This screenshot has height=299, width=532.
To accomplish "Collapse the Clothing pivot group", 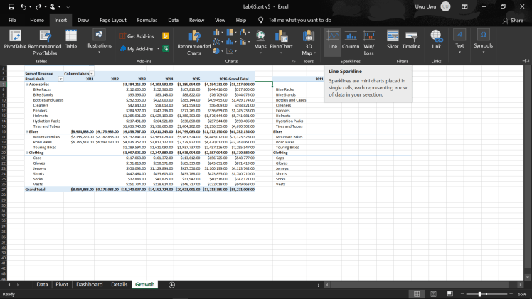I will pos(26,152).
